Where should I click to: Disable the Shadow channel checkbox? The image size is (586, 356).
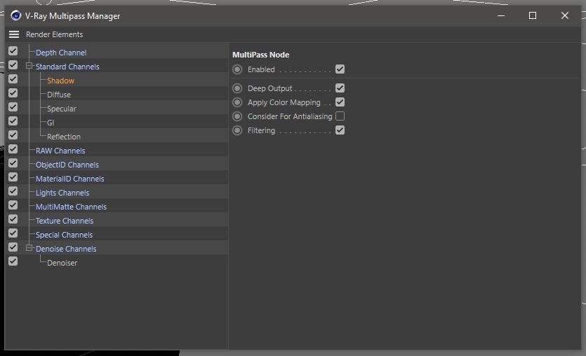click(x=13, y=78)
